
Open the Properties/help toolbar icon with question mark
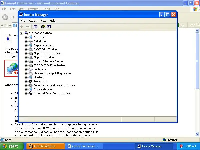(43, 27)
